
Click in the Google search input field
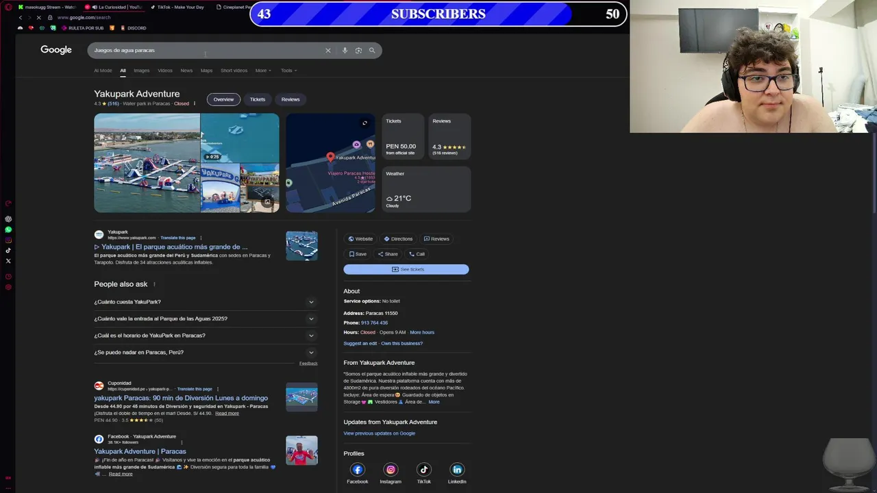206,50
